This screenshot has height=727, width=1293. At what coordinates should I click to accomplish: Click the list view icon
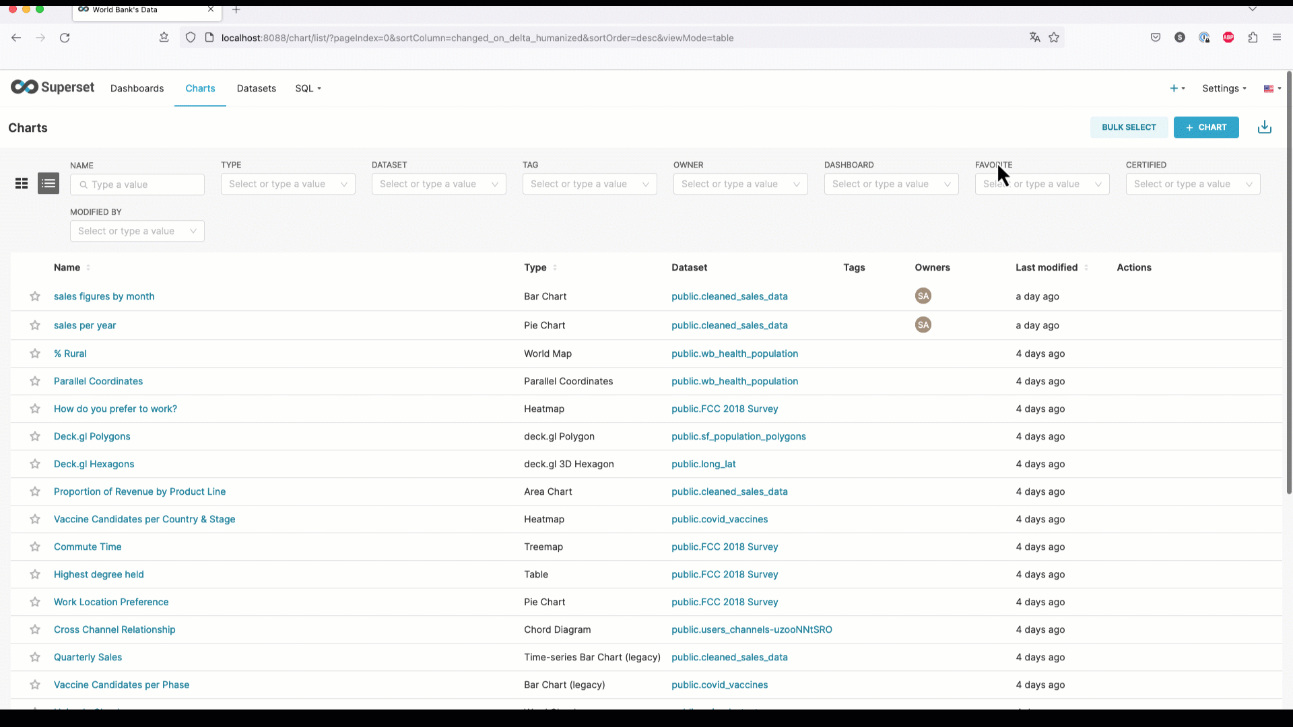(x=48, y=184)
